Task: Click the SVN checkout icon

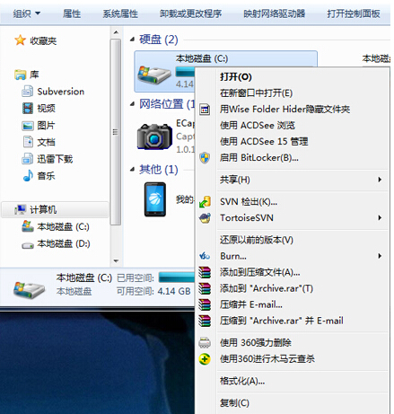Action: 205,202
